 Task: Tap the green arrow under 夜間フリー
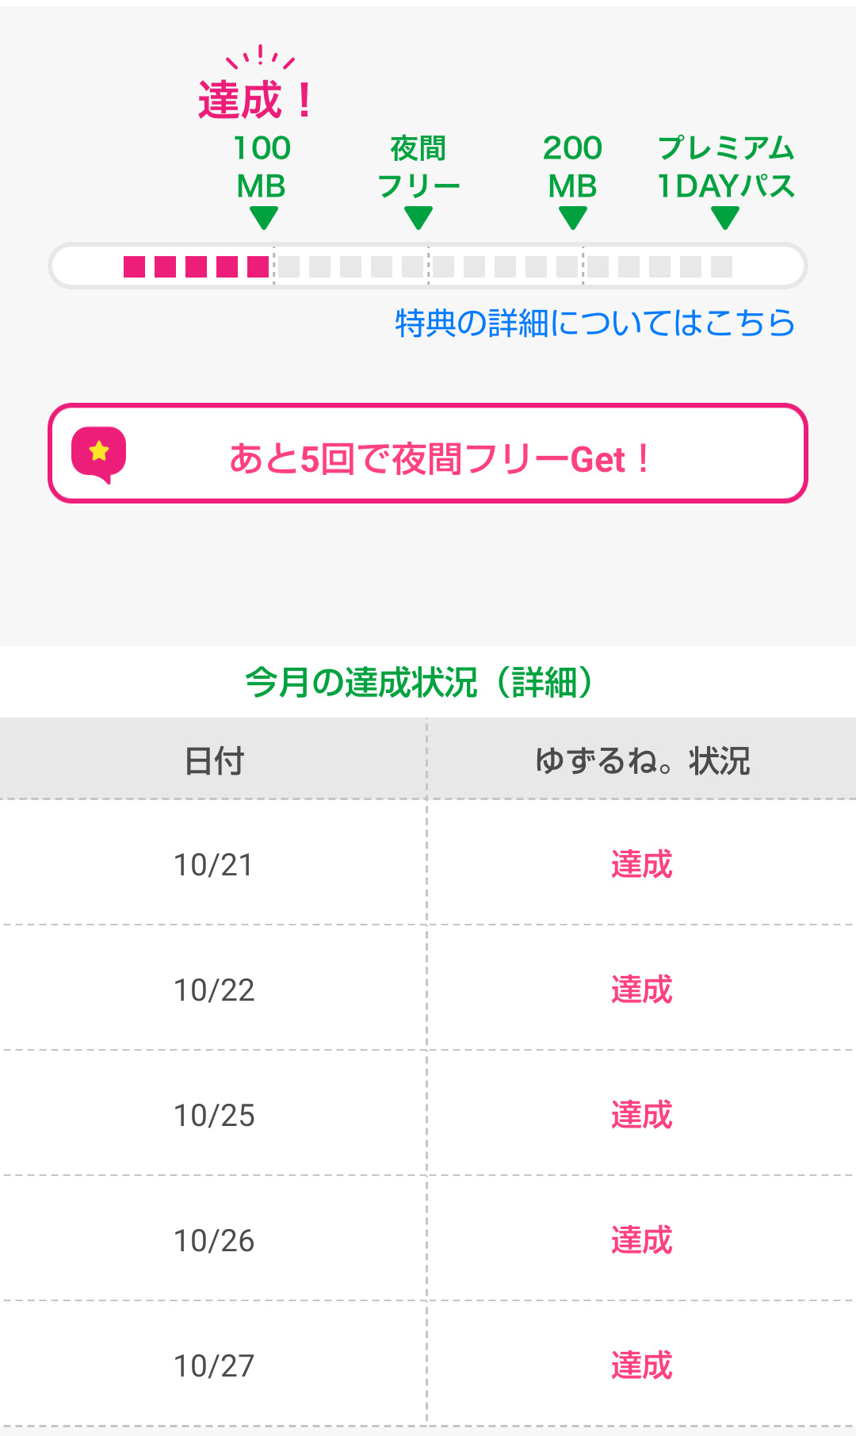click(418, 217)
